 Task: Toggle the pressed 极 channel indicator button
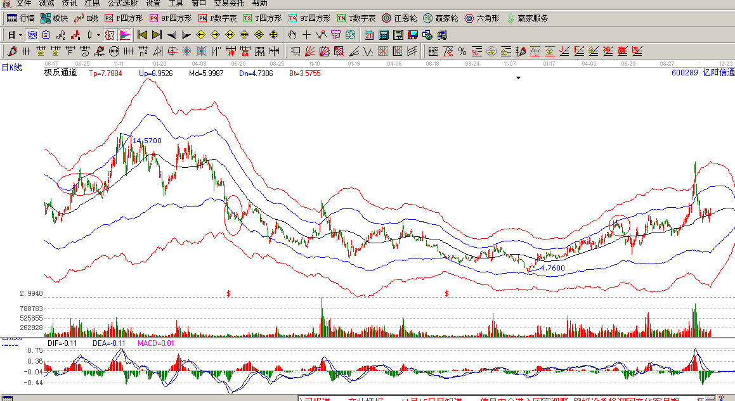109,35
